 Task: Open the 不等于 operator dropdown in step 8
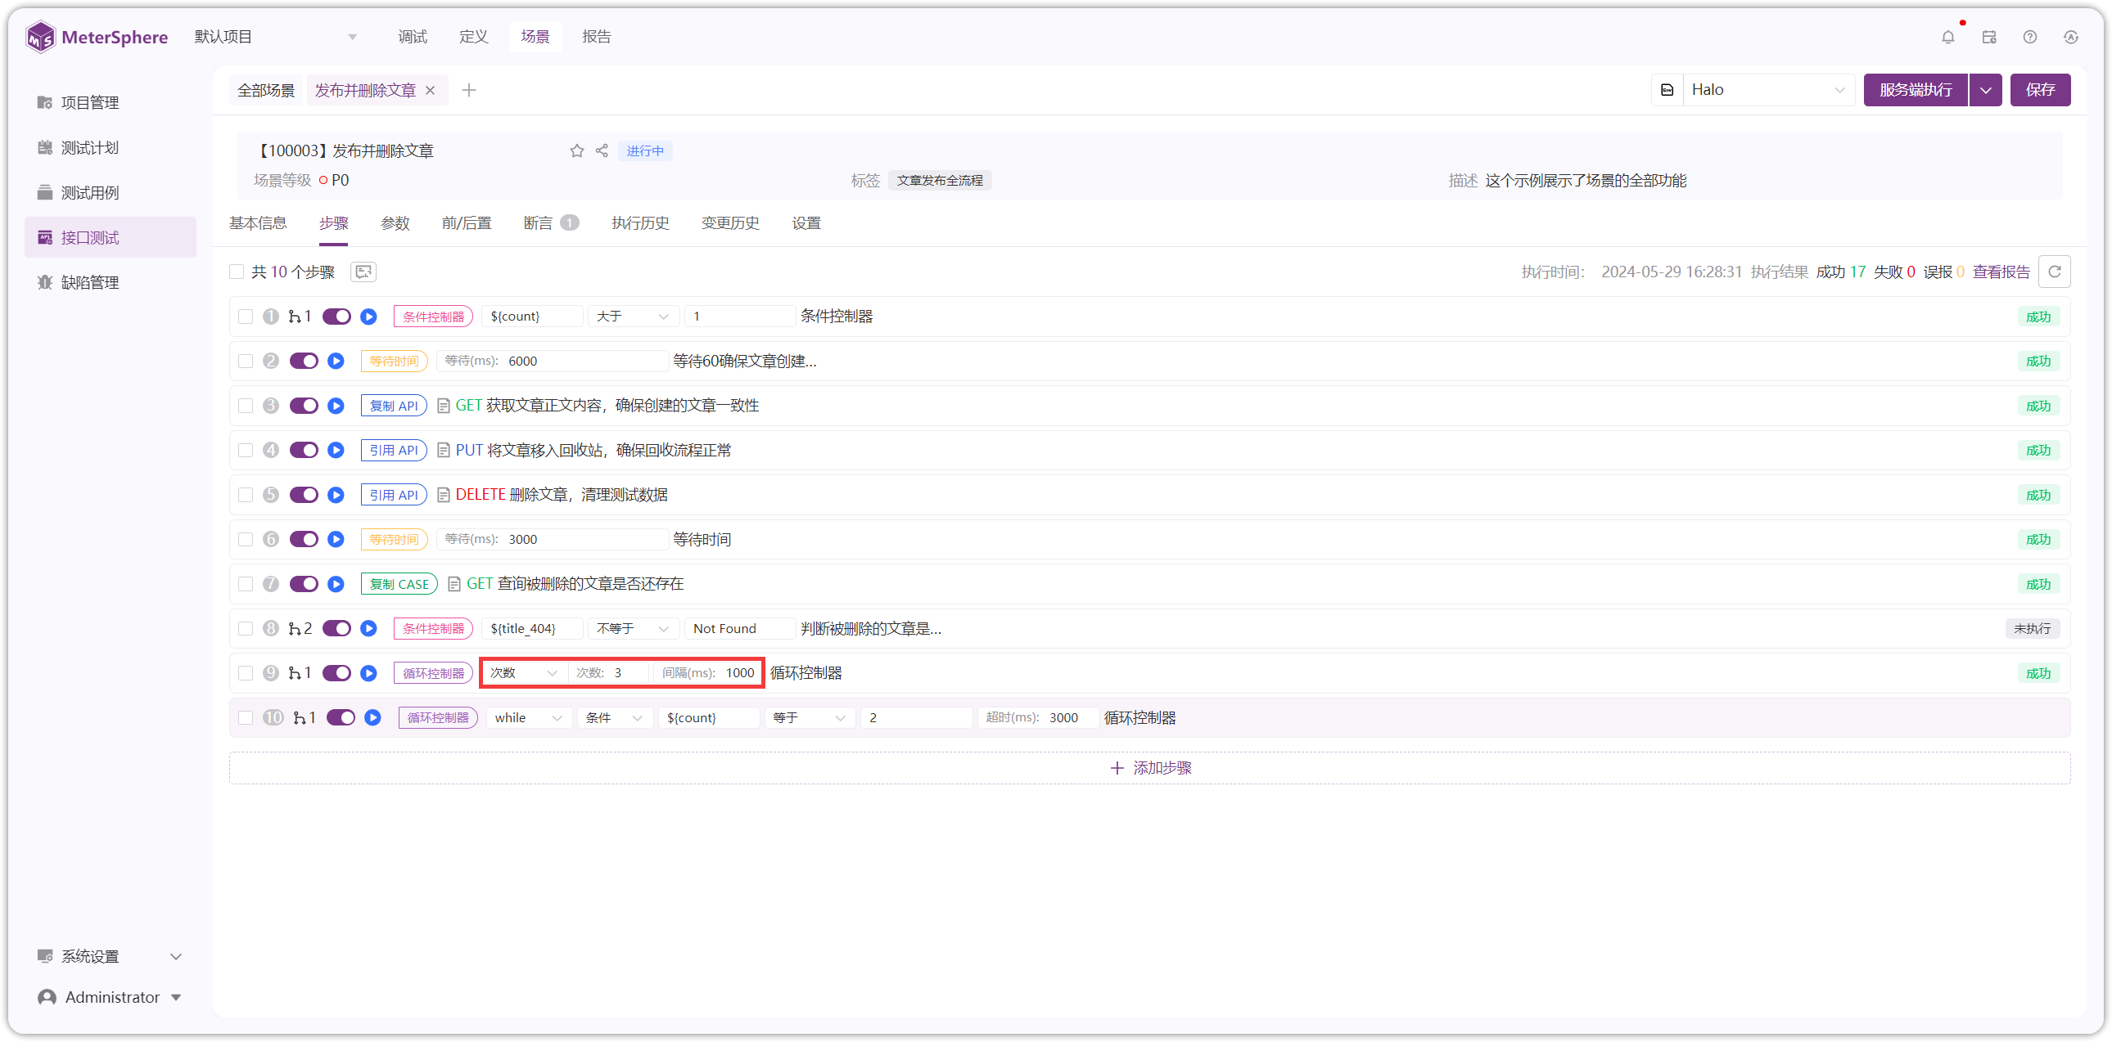[633, 629]
